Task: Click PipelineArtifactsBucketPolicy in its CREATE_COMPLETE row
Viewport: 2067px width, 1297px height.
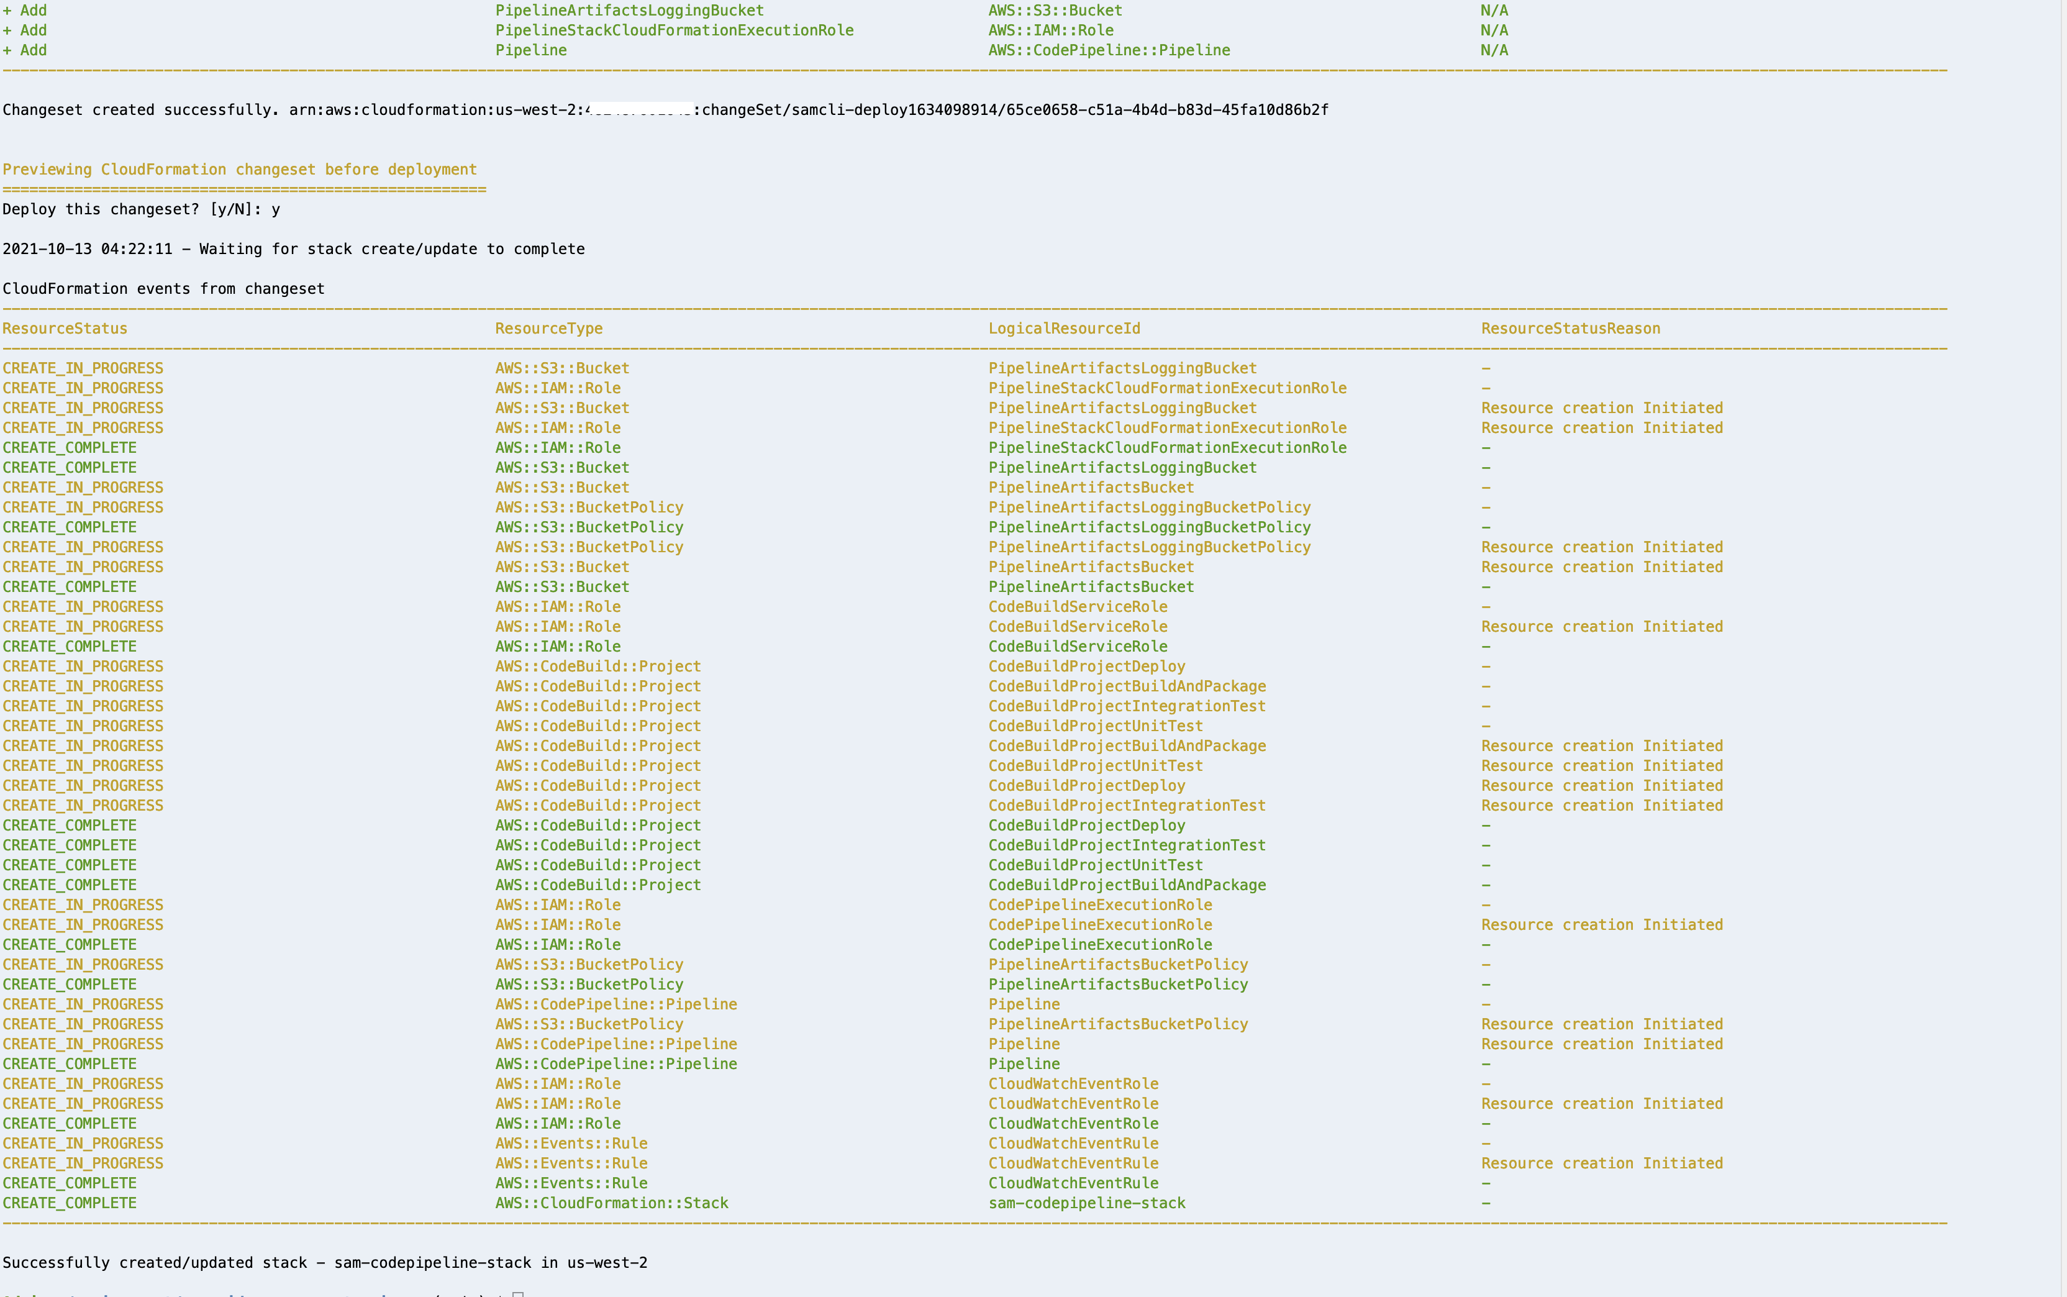Action: (1119, 984)
